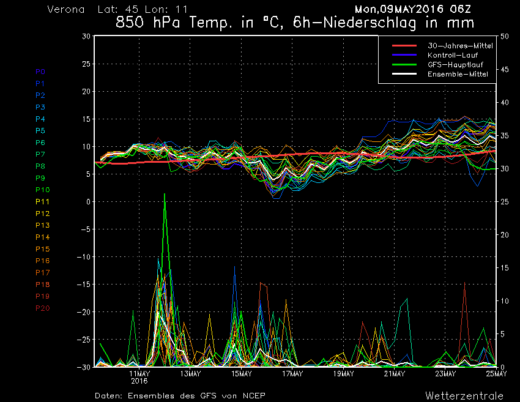This screenshot has width=520, height=402.
Task: Click the 25MAY date axis label
Action: pos(497,374)
